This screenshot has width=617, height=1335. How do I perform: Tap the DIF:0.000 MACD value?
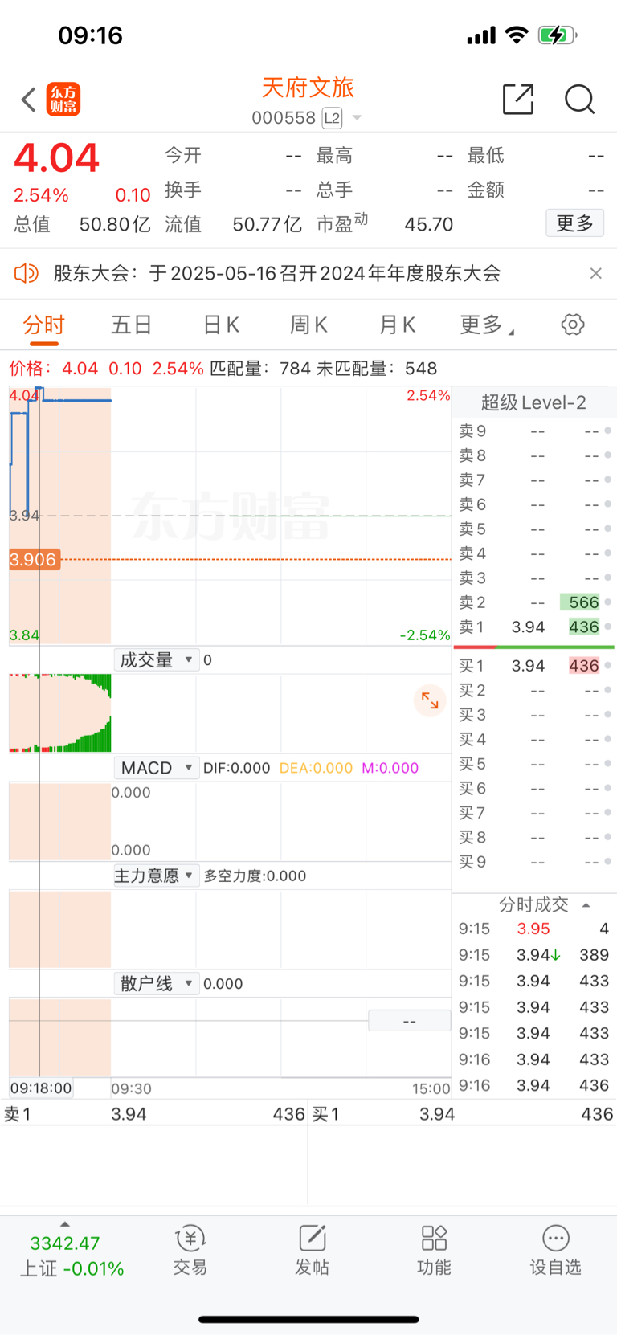pos(236,768)
